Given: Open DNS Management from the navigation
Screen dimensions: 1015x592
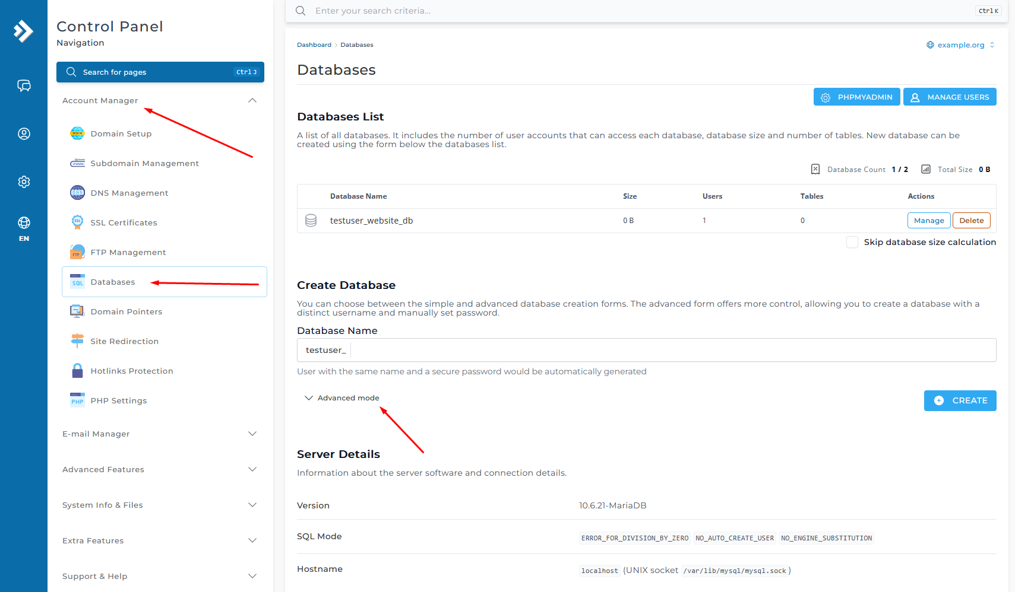Looking at the screenshot, I should (x=129, y=193).
